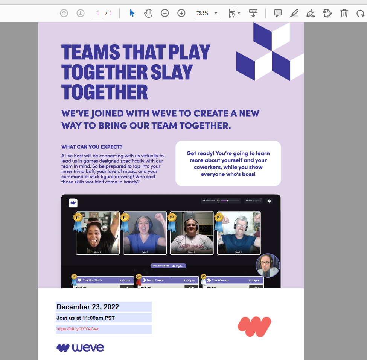Screen dimensions: 367x360
Task: Delete with the trash can icon
Action: tap(344, 13)
